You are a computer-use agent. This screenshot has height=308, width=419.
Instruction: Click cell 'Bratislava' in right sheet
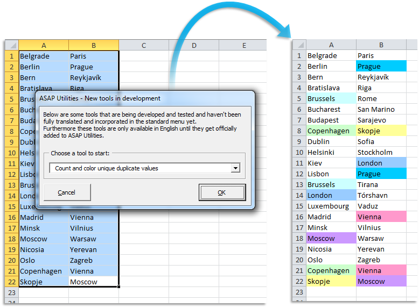click(x=331, y=88)
